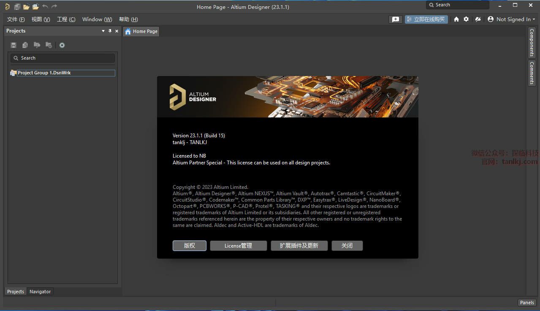Click the Redo arrow in title bar
This screenshot has width=540, height=311.
54,6
